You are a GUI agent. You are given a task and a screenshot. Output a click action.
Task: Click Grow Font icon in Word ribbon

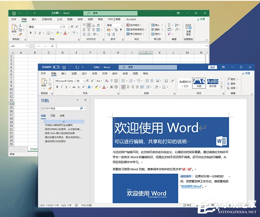[x=87, y=81]
